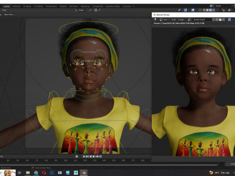Image resolution: width=235 pixels, height=176 pixels.
Task: Toggle X-ray mode in viewport
Action: pyautogui.click(x=200, y=10)
